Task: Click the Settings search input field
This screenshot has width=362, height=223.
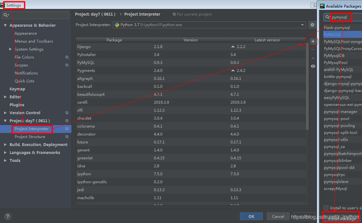Action: tap(36, 15)
